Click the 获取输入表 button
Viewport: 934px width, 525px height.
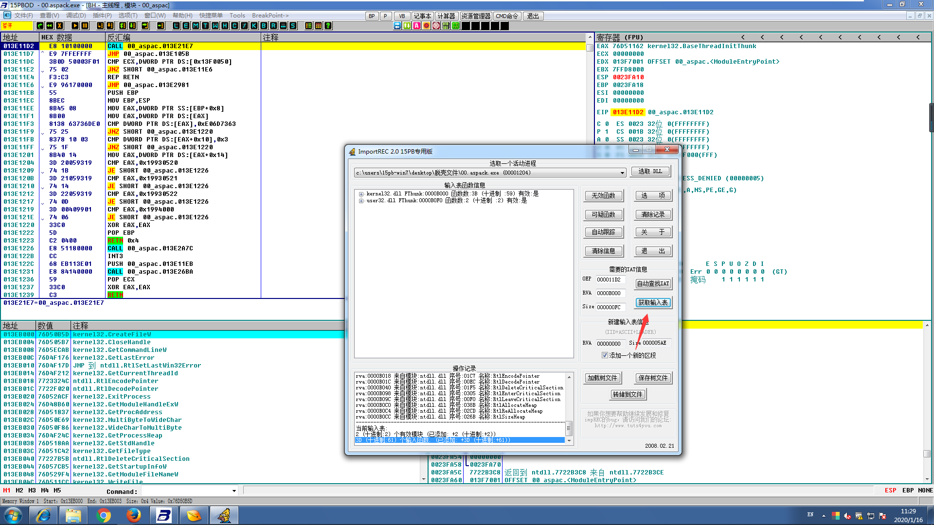pos(653,303)
